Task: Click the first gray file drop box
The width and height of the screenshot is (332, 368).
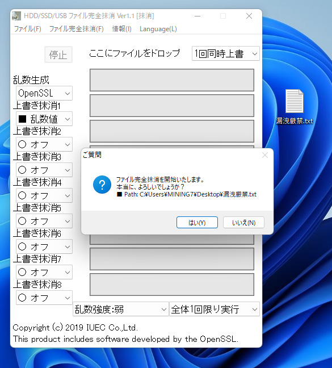Action: click(172, 80)
